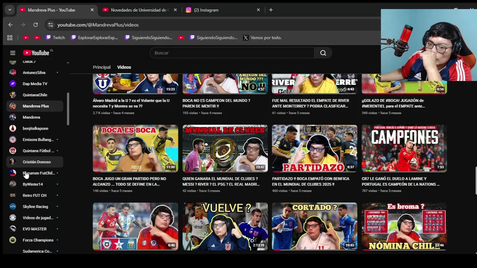The image size is (477, 268).
Task: Click the magnifier search button
Action: coord(323,53)
